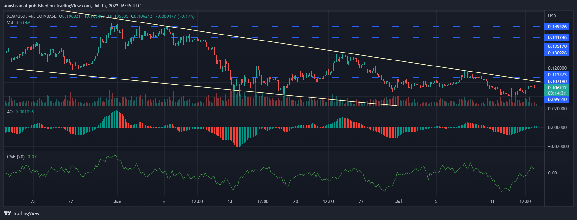Click the 0.020000 value on the AO axis
This screenshot has width=577, height=220.
tap(557, 109)
